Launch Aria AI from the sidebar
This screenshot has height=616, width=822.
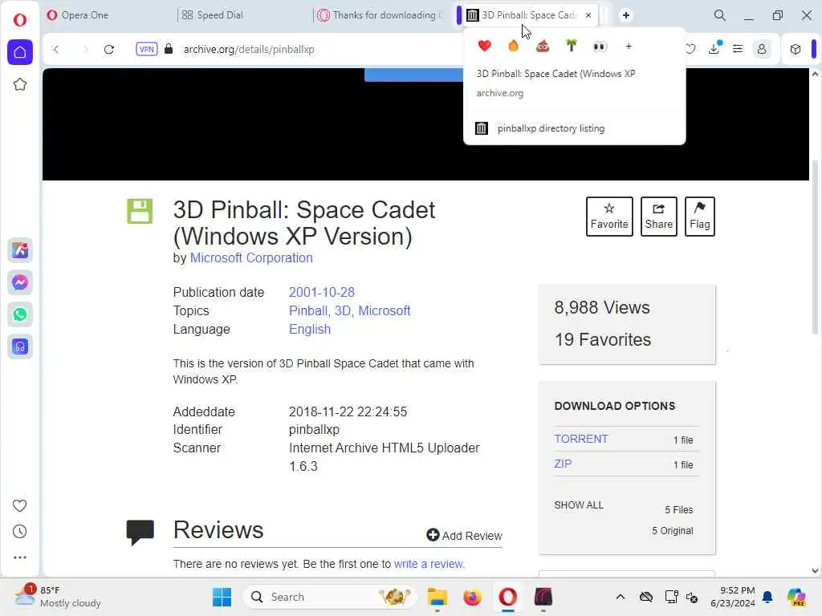tap(20, 250)
